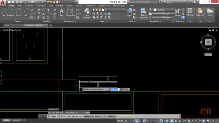Screen dimensions: 219x123
Task: Click the Array tool in Modify panel
Action: tap(48, 17)
